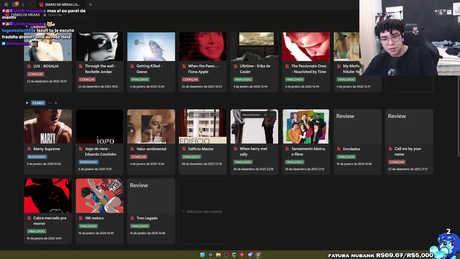
Task: Open the Getting Killed album cover
Action: [x=151, y=47]
